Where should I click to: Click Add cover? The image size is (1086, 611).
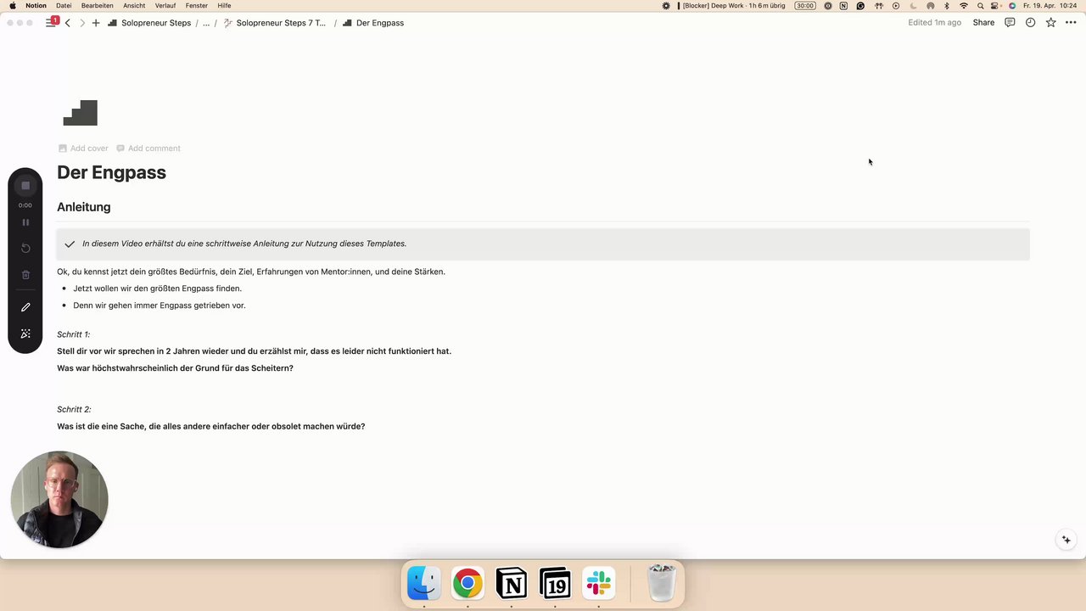pos(83,149)
